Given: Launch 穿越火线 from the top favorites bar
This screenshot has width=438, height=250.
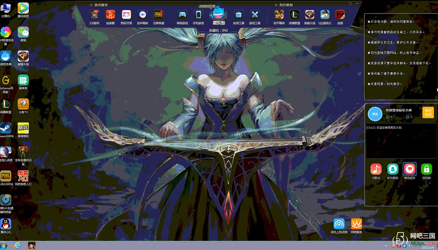Looking at the screenshot, I should (309, 14).
